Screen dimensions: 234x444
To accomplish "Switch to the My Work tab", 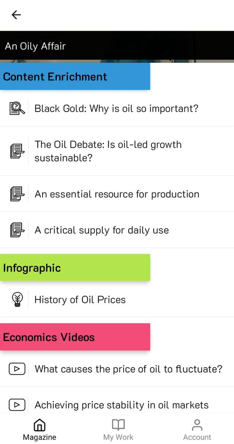I will pos(118,430).
